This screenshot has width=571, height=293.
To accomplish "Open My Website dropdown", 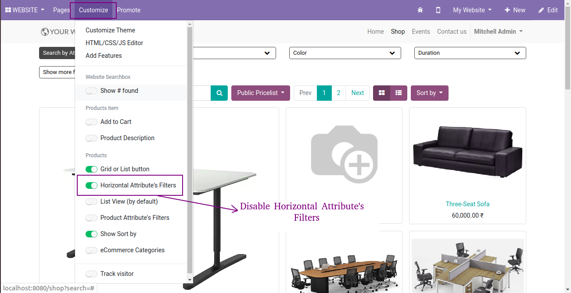I will [472, 10].
